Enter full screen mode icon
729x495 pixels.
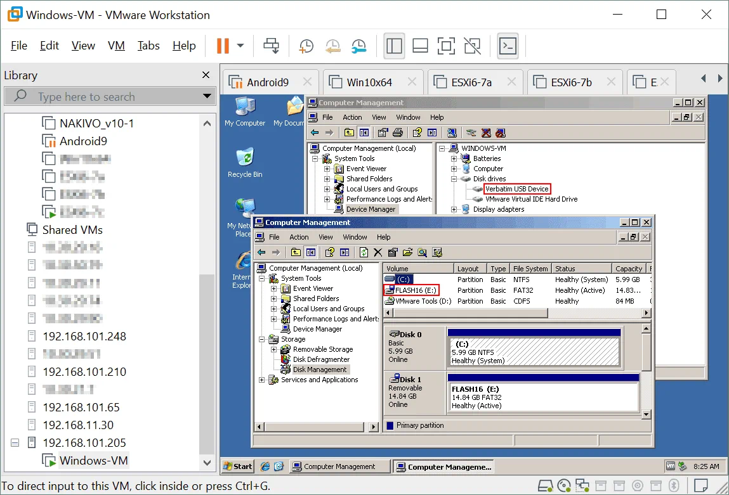446,46
